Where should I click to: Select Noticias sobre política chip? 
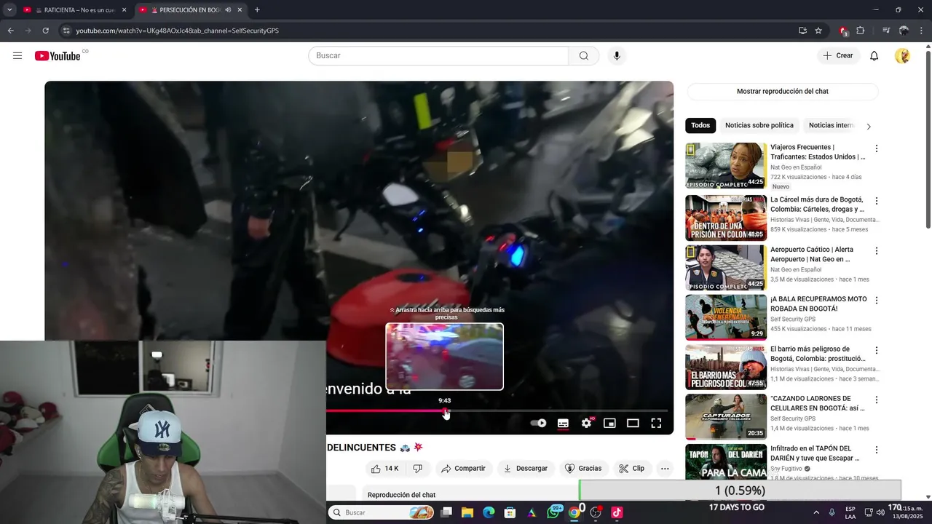coord(759,125)
